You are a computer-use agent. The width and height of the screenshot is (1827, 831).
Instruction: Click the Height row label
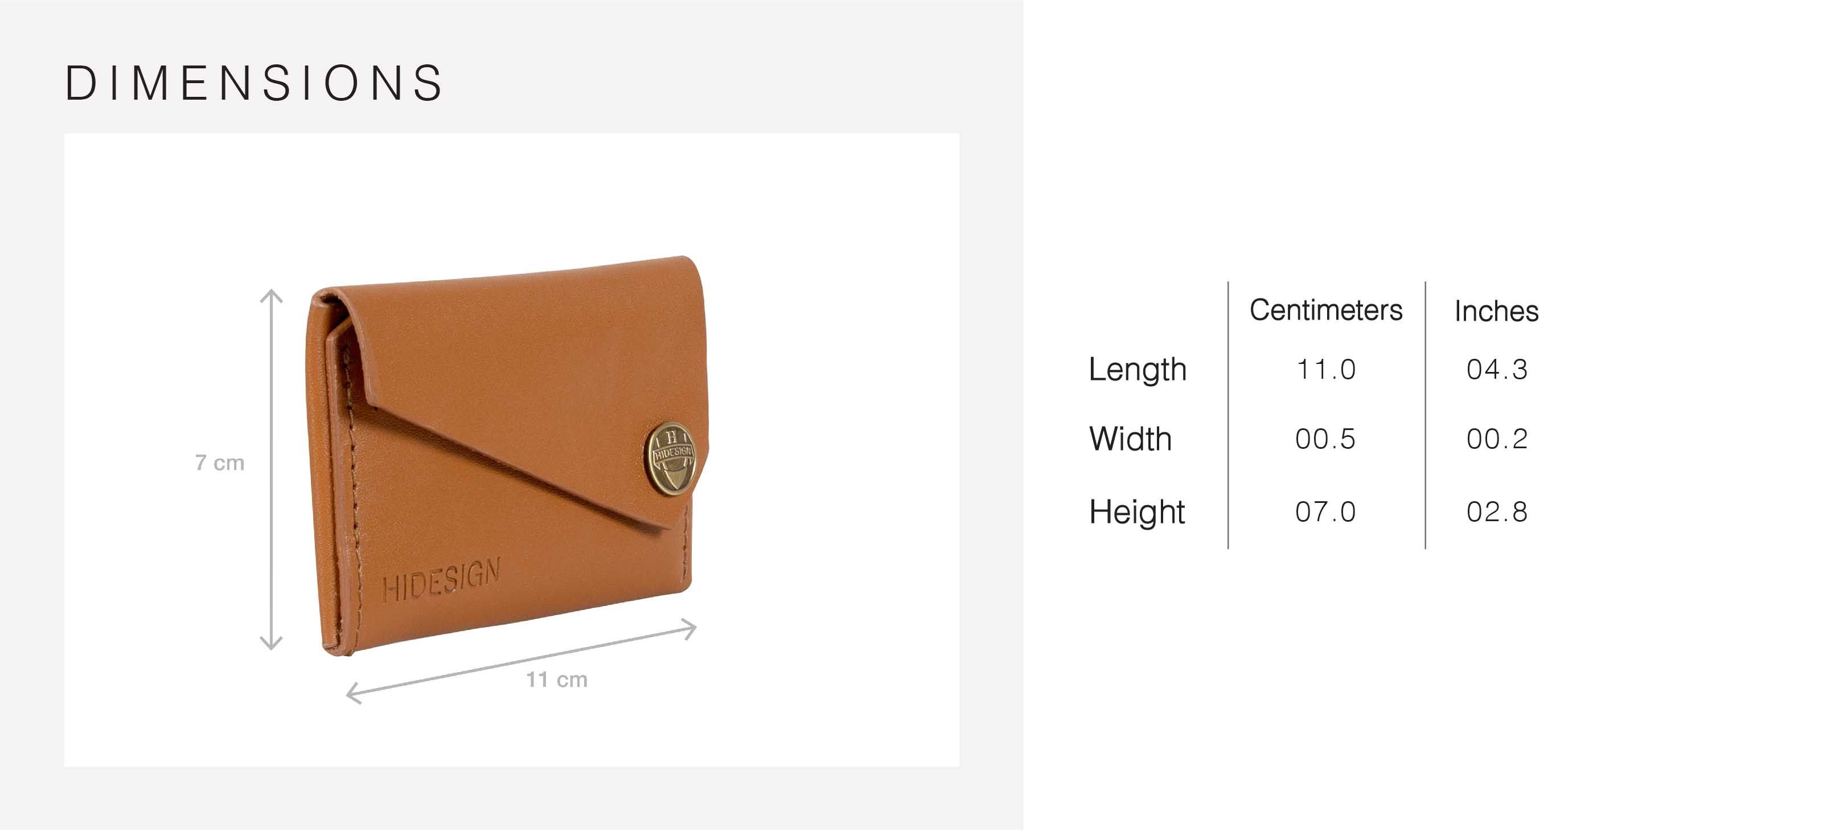pyautogui.click(x=1137, y=513)
